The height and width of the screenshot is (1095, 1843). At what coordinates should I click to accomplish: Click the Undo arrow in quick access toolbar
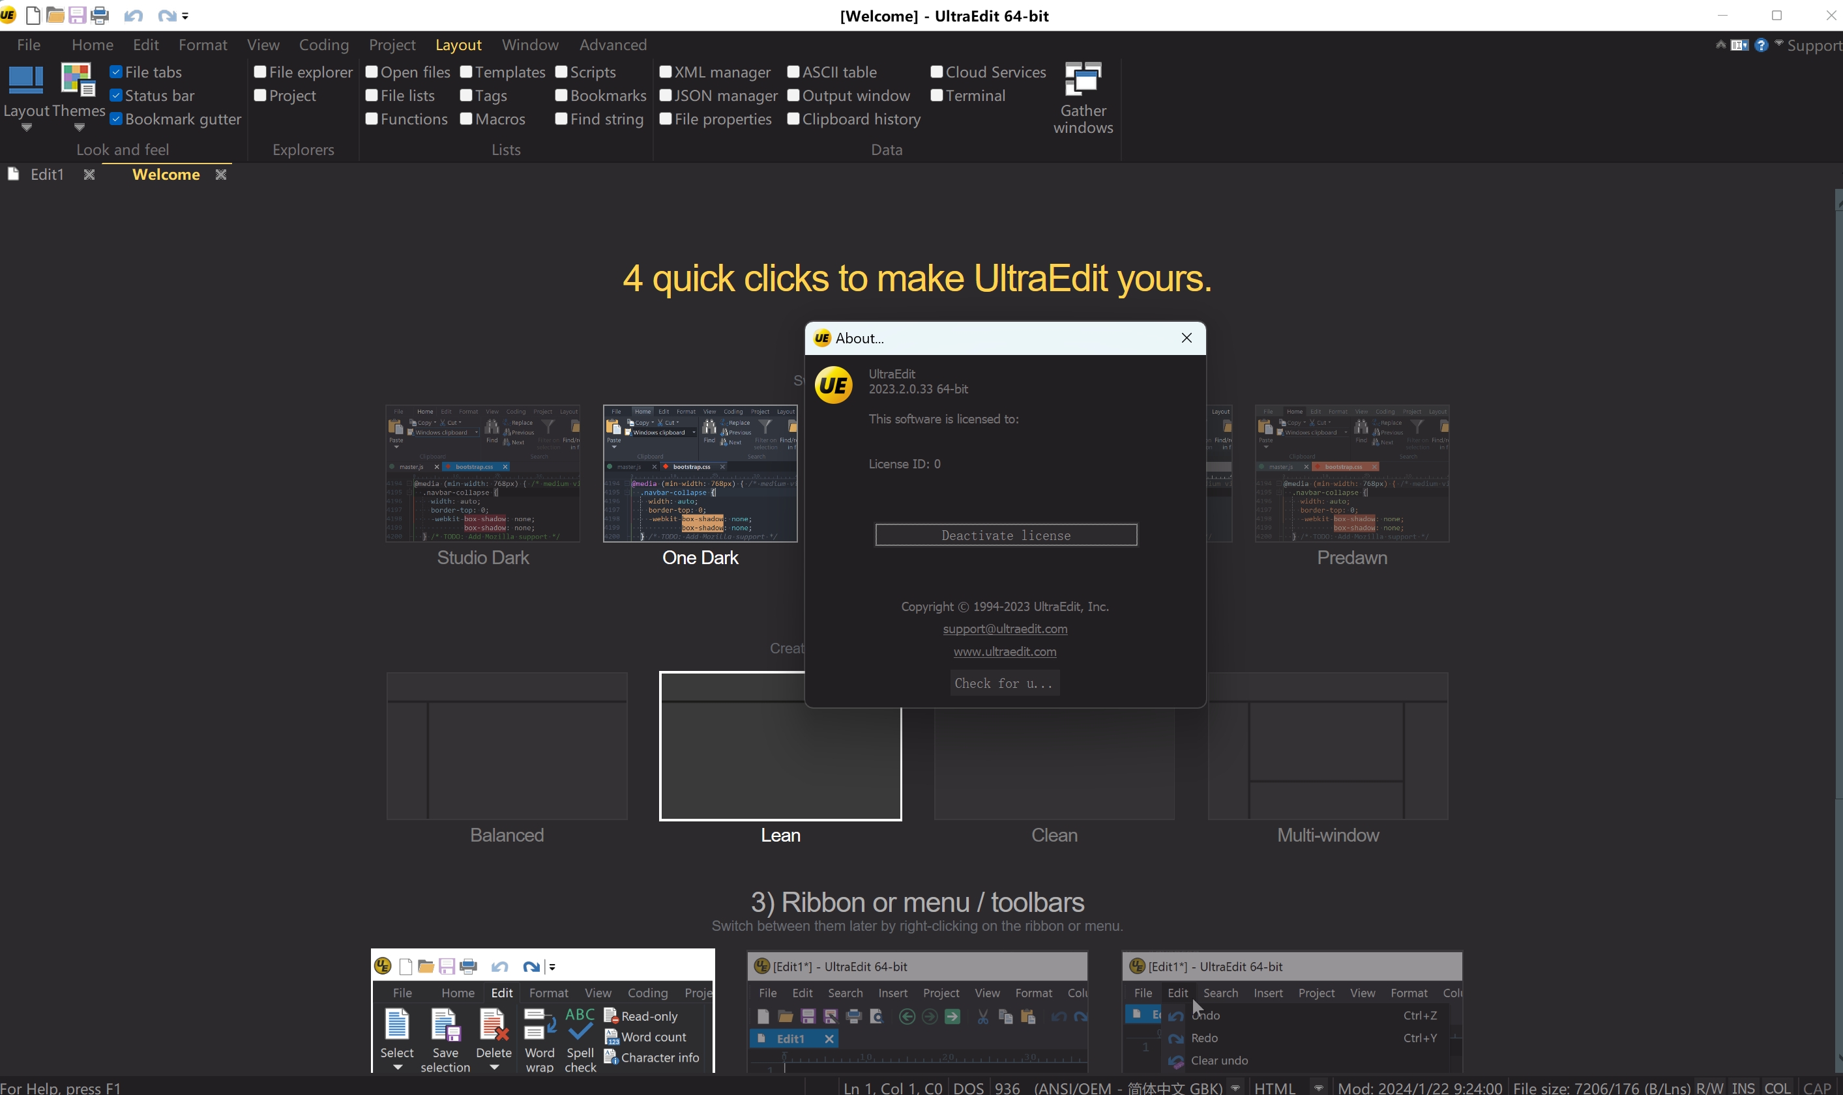tap(133, 16)
